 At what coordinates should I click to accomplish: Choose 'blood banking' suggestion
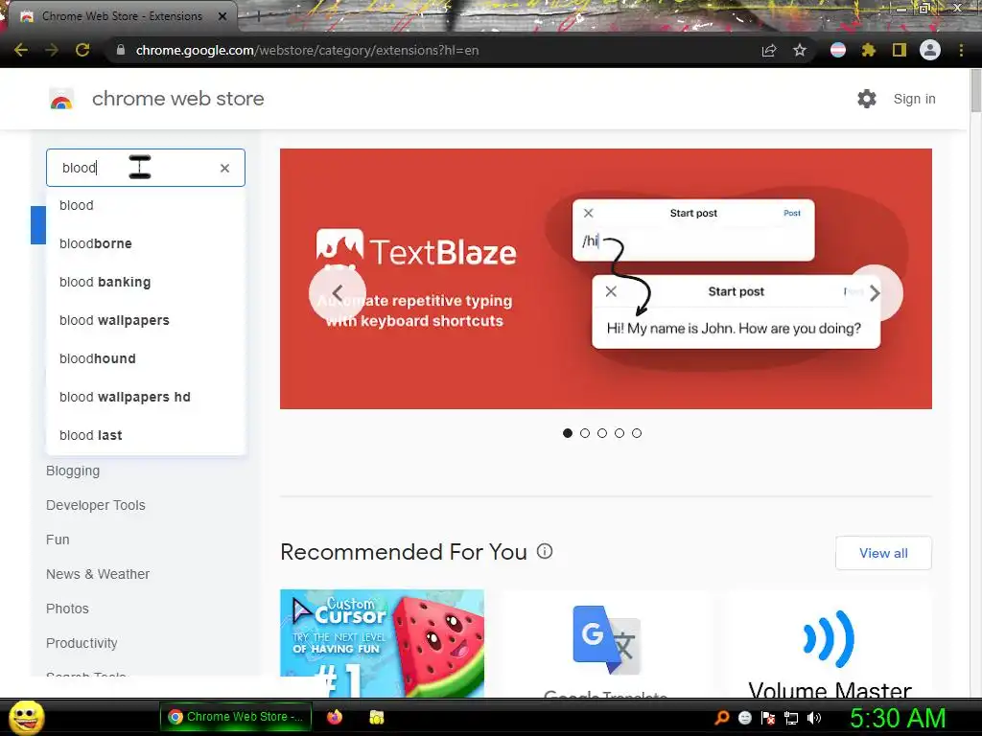(x=146, y=282)
